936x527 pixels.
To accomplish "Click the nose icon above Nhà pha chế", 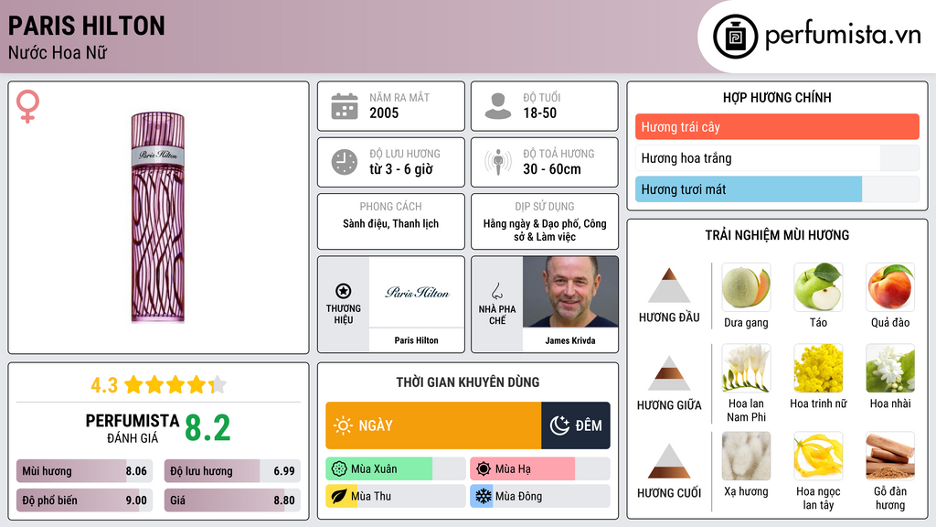I will click(496, 291).
